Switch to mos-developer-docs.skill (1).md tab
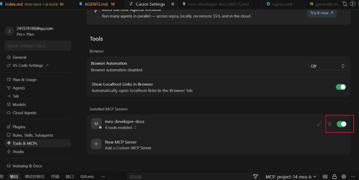Viewport: 359px width, 180px height. pos(219,4)
